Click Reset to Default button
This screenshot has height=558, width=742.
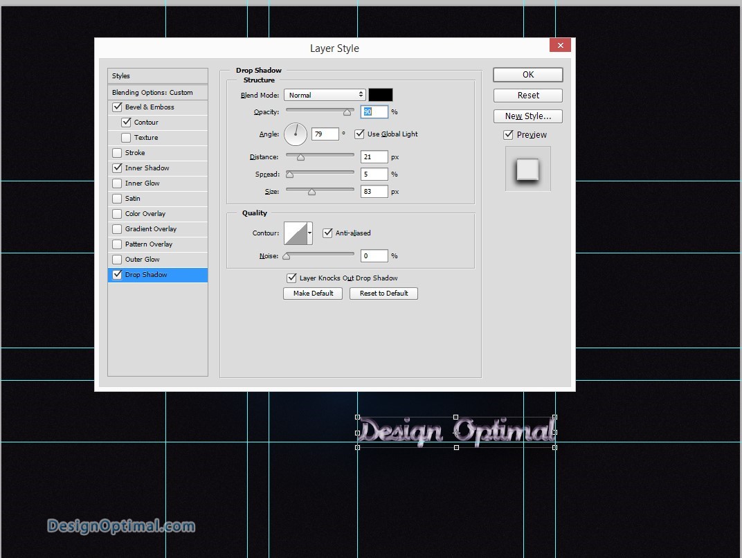pyautogui.click(x=383, y=294)
